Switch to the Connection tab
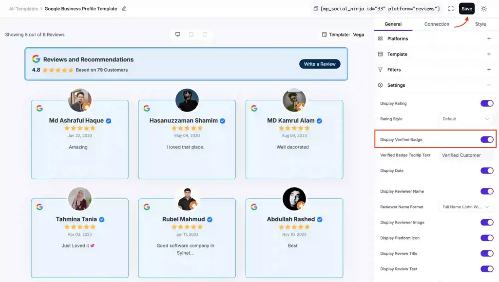This screenshot has height=282, width=499. point(436,24)
